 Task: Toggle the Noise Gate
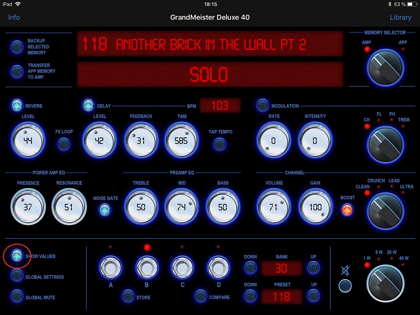[105, 210]
